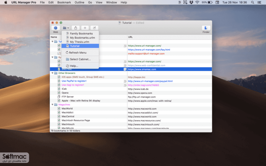Image resolution: width=266 pixels, height=166 pixels.
Task: Open the URL Manager Pro app menu
Action: pyautogui.click(x=24, y=2)
